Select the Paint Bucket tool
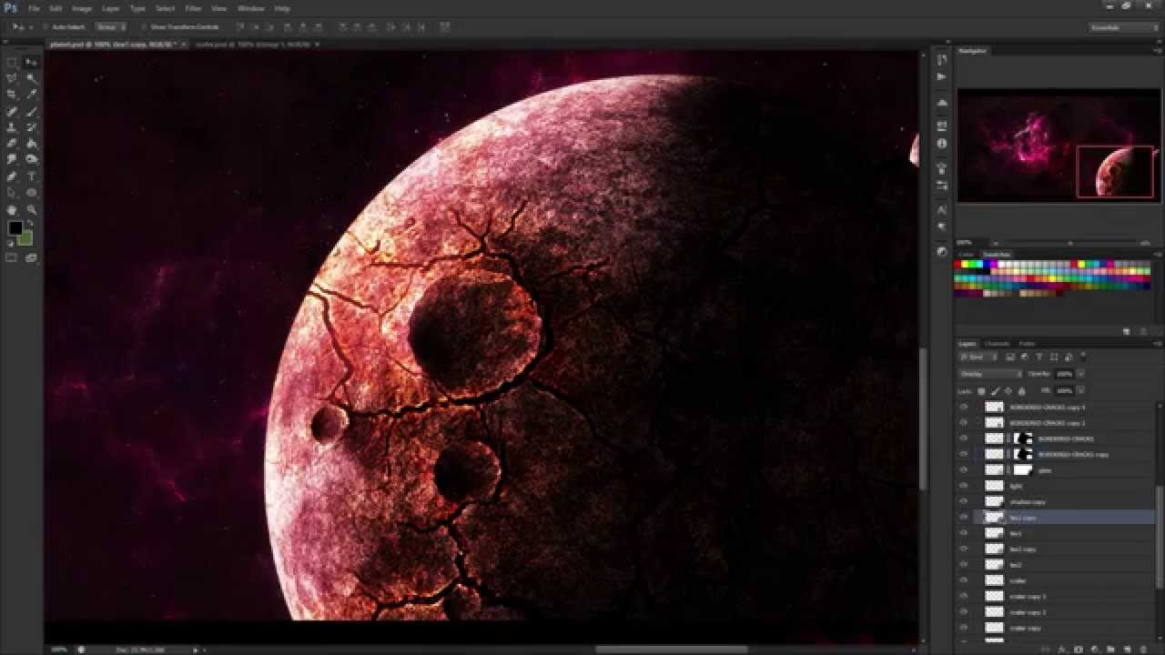1165x655 pixels. tap(32, 144)
